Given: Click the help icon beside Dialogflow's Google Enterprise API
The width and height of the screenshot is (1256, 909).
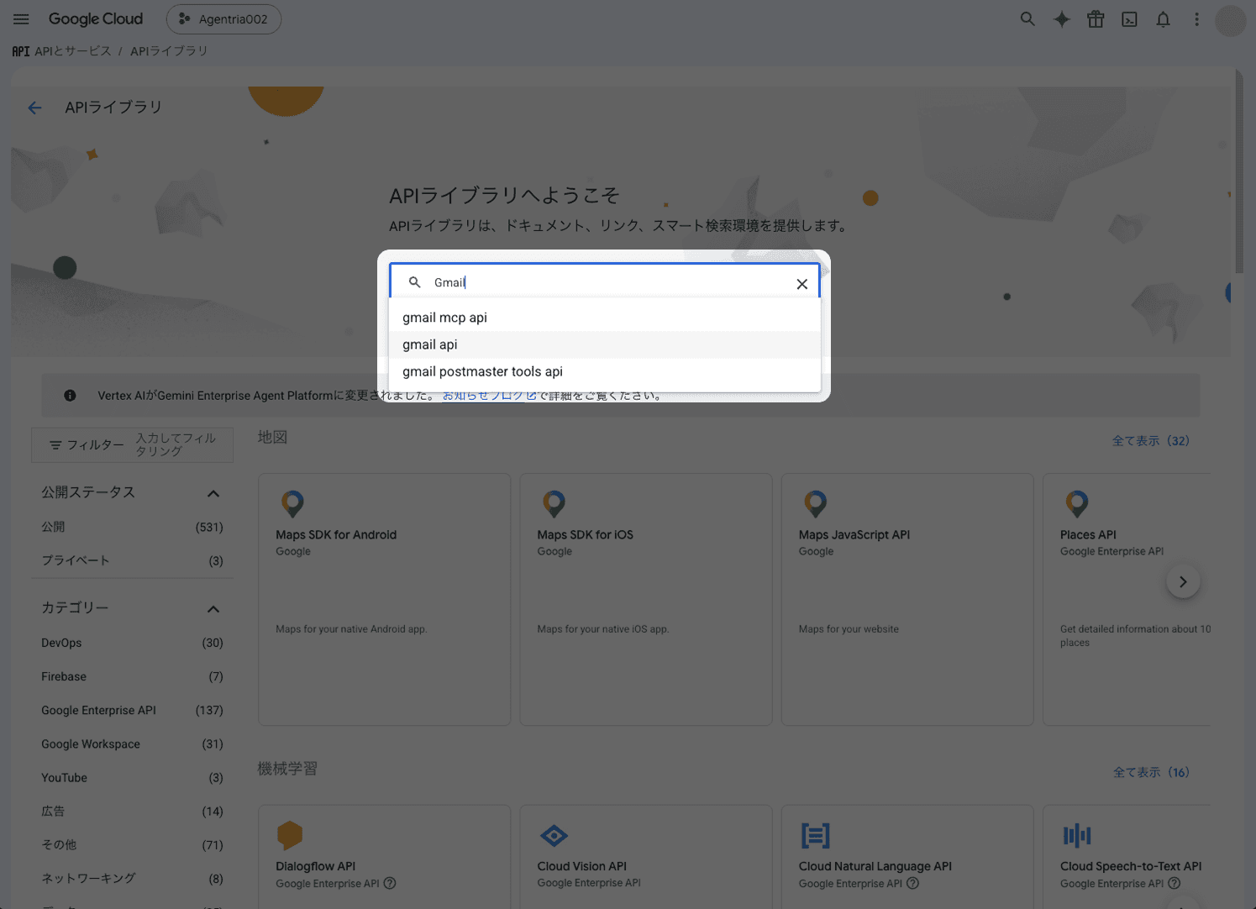Looking at the screenshot, I should coord(390,884).
